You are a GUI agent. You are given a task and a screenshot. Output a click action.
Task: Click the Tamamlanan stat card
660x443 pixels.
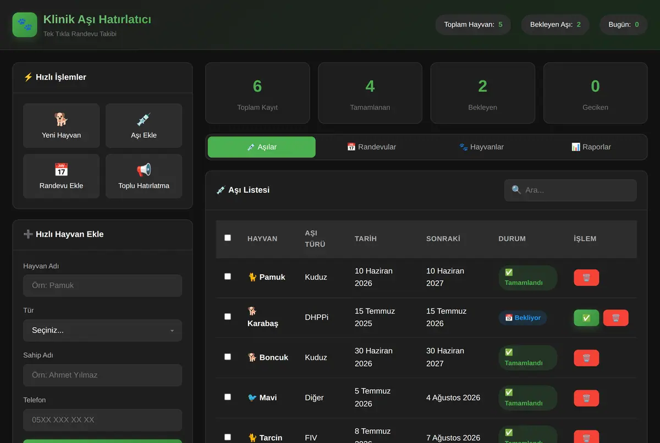click(x=370, y=93)
